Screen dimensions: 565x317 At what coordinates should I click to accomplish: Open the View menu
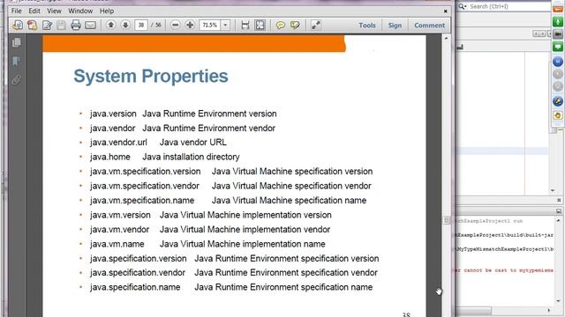click(54, 11)
